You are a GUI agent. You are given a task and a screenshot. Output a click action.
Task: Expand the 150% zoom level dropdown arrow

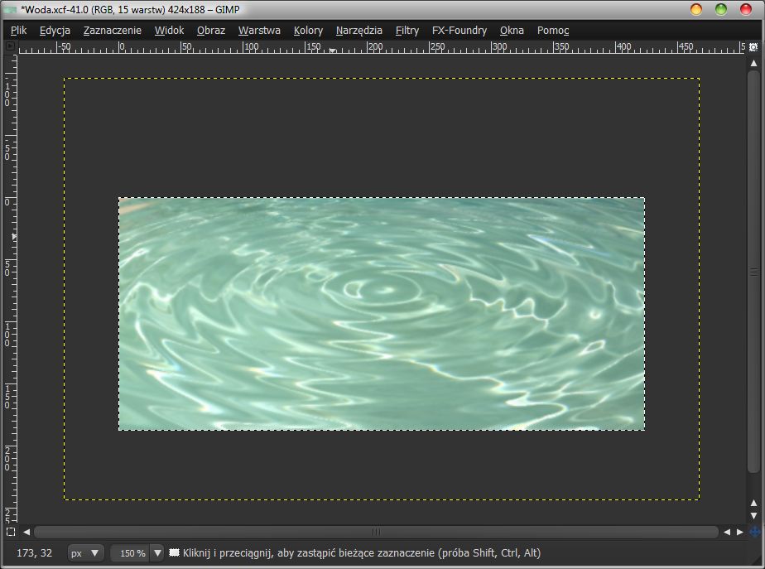coord(157,552)
